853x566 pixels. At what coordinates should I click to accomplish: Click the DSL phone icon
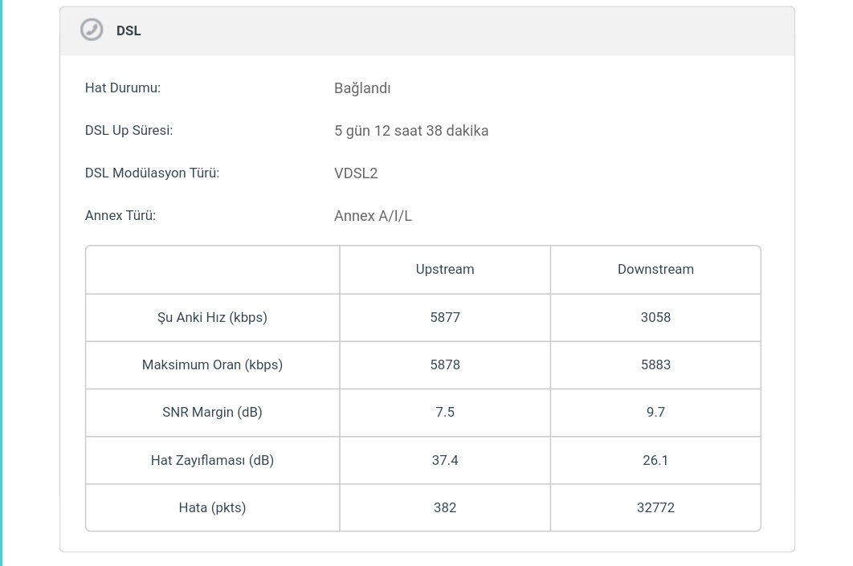[92, 30]
